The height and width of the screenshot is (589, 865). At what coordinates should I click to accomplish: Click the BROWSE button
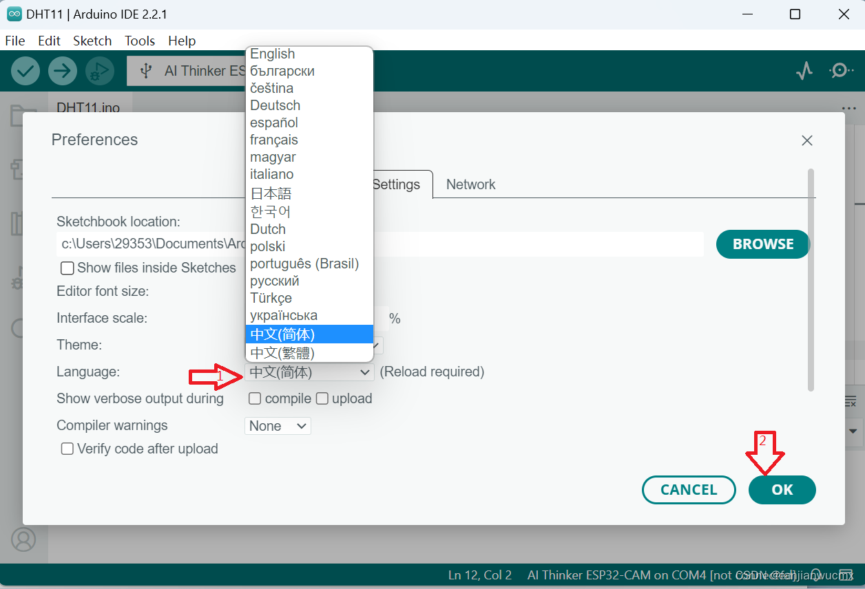click(x=763, y=244)
